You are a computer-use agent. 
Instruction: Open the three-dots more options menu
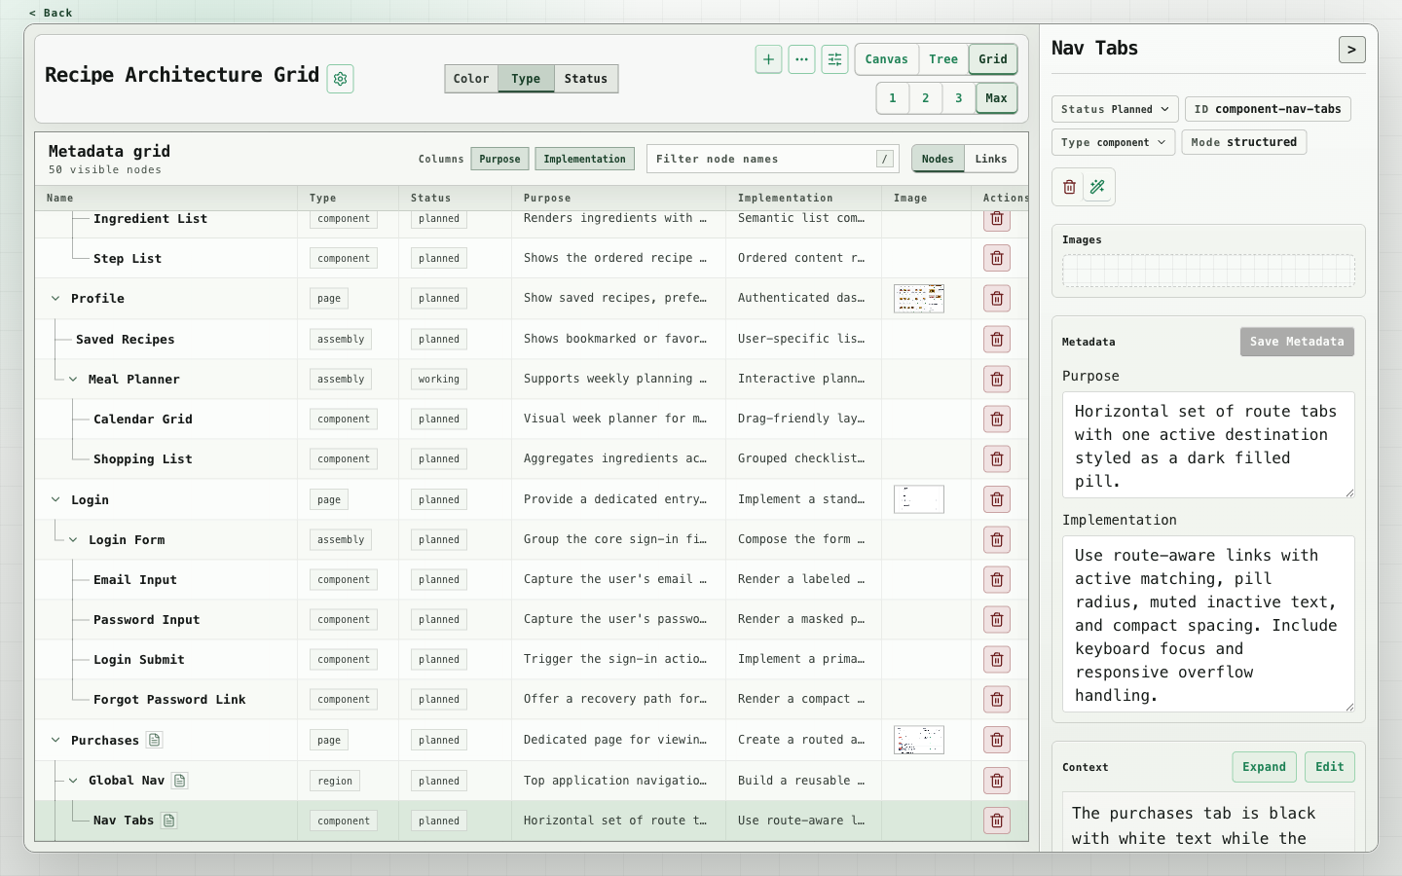[801, 59]
